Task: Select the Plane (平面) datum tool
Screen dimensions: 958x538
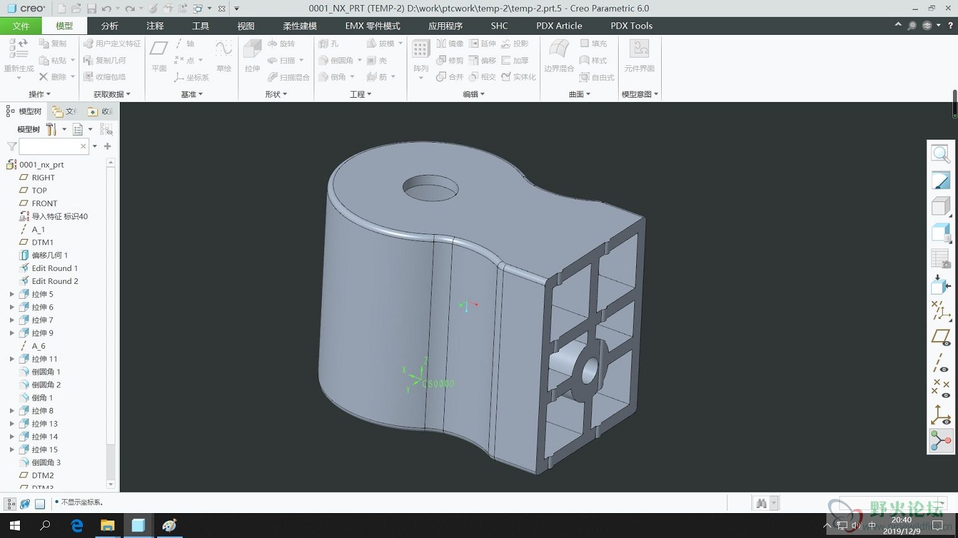Action: pyautogui.click(x=159, y=55)
